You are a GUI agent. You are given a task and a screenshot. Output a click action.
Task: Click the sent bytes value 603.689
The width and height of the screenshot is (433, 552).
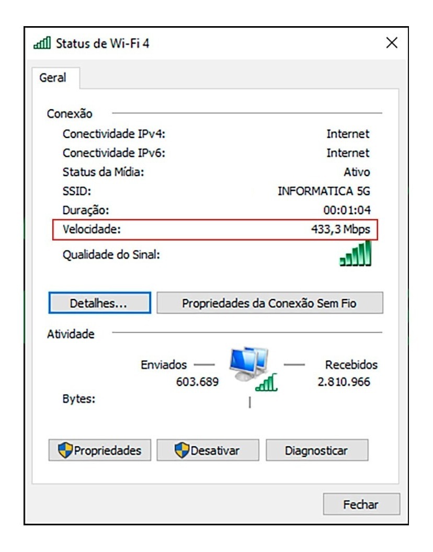(x=197, y=382)
